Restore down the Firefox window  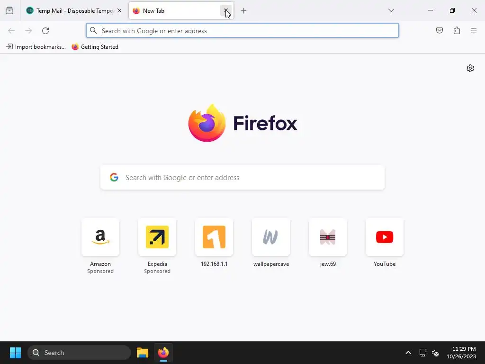pyautogui.click(x=452, y=10)
